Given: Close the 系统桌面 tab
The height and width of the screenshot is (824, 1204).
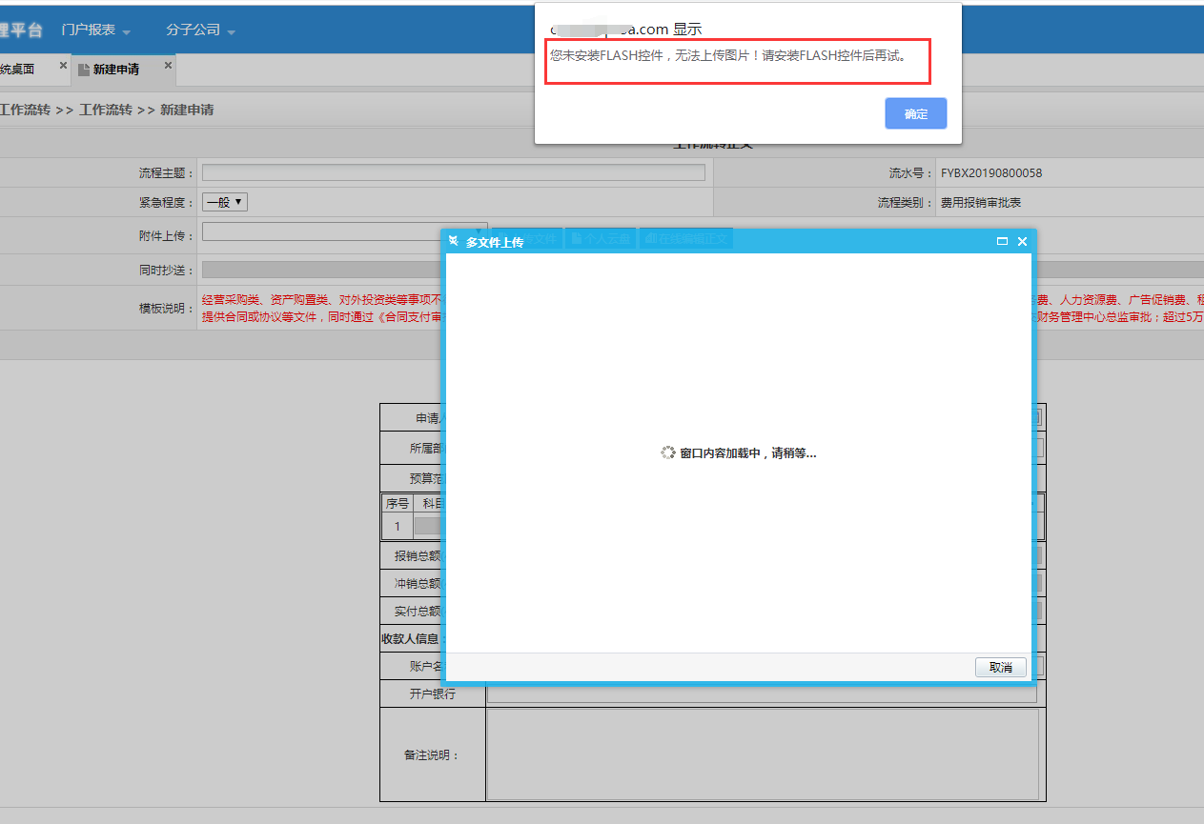Looking at the screenshot, I should point(63,66).
